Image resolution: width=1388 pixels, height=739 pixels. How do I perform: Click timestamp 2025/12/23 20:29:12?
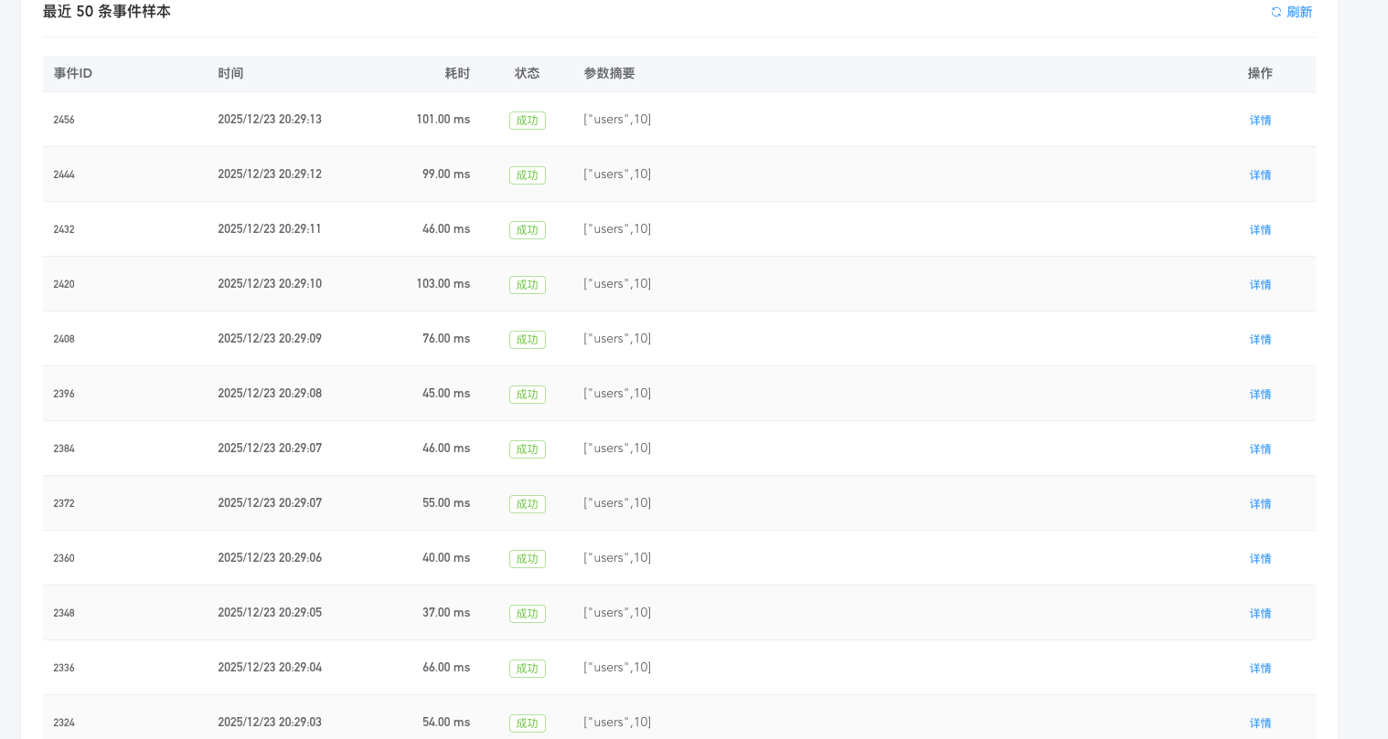[x=270, y=174]
